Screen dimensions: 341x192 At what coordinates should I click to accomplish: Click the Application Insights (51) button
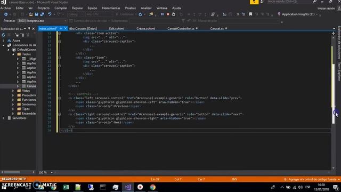(x=298, y=14)
